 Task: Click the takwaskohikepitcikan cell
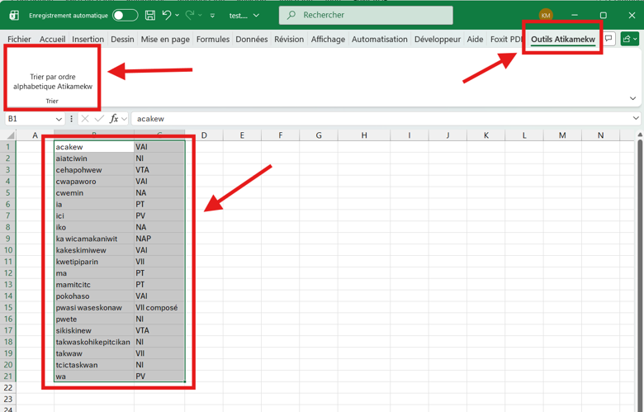[94, 342]
